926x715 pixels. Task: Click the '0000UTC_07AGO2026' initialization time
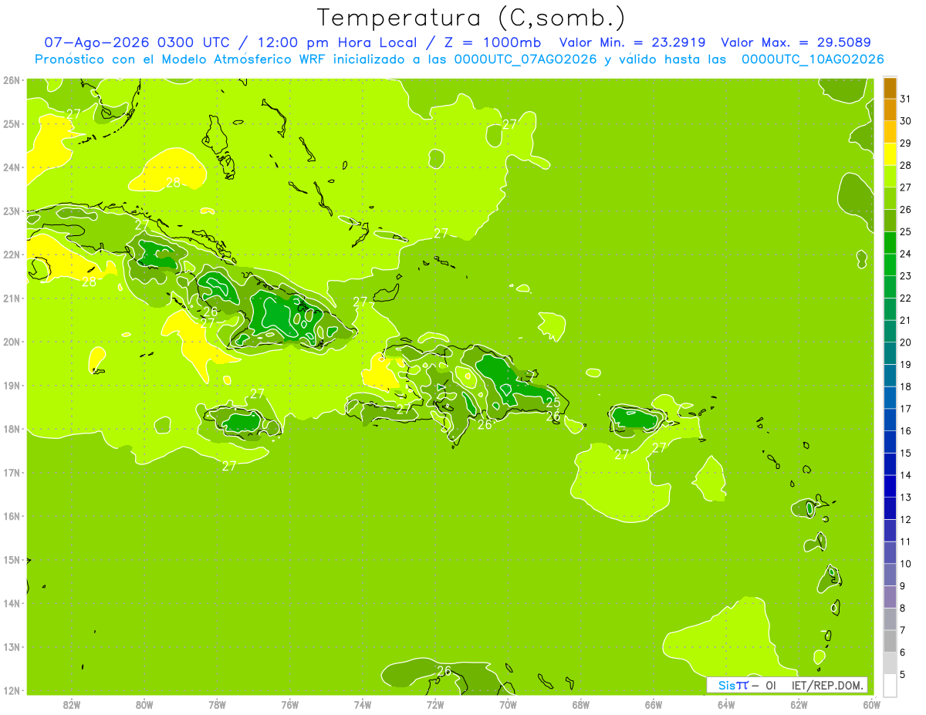coord(526,59)
